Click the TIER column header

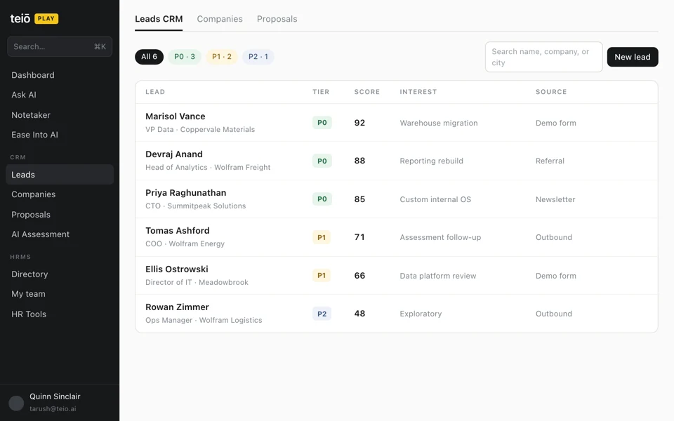321,92
